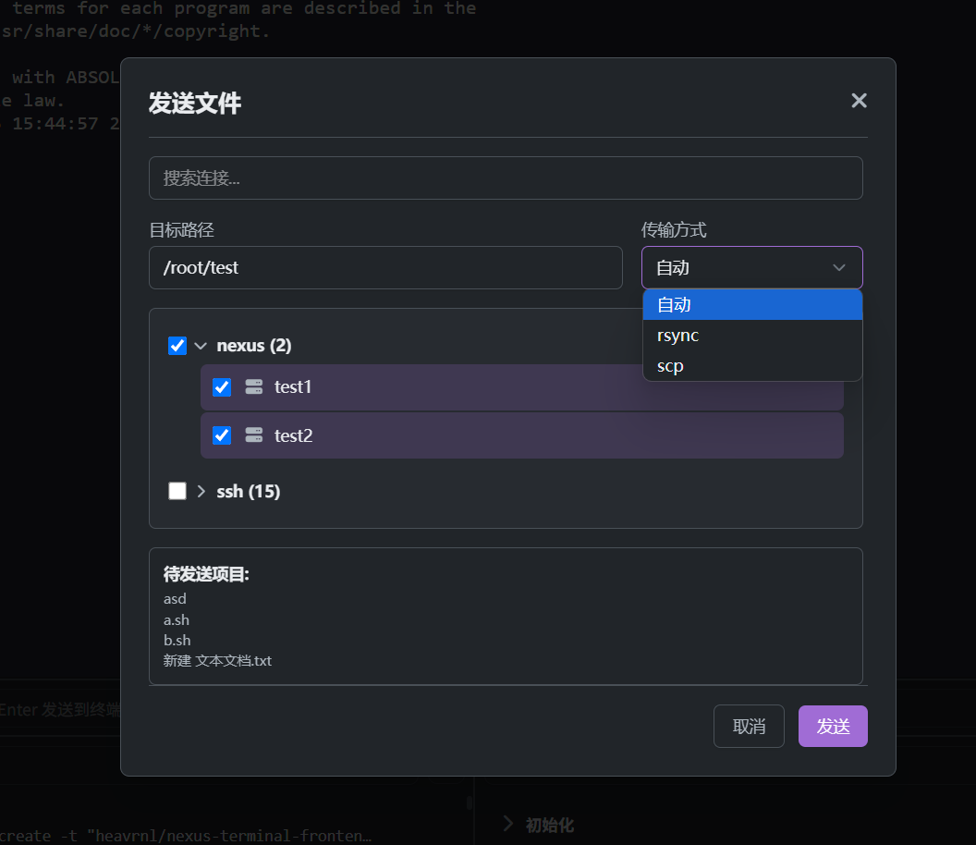Click the 取消 button

click(x=749, y=726)
